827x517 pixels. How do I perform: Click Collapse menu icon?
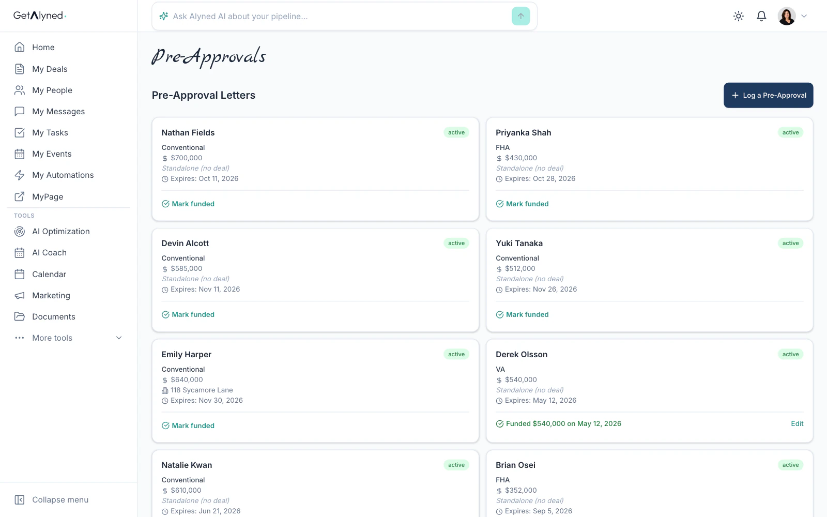[x=20, y=499]
